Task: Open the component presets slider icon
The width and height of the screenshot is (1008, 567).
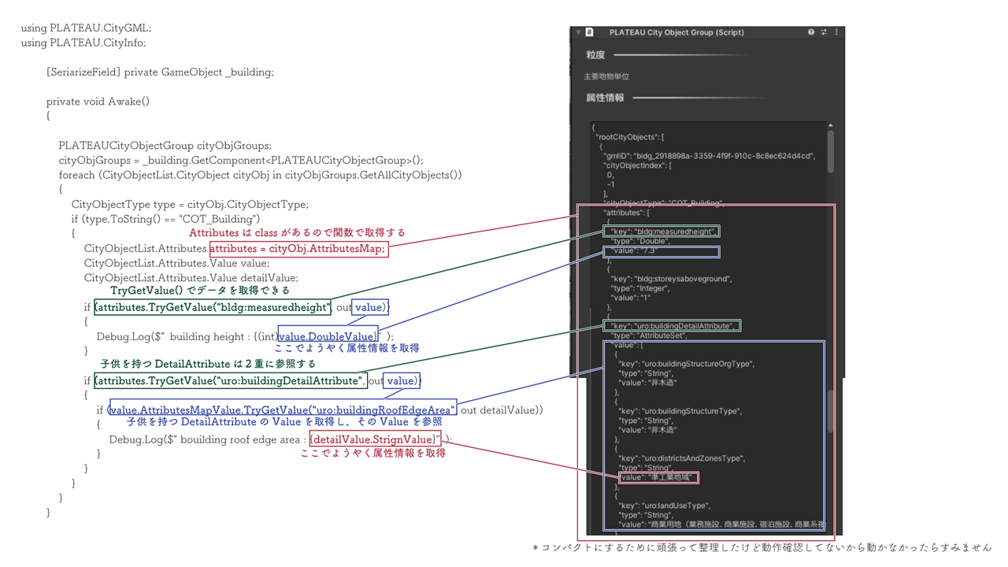Action: point(824,32)
